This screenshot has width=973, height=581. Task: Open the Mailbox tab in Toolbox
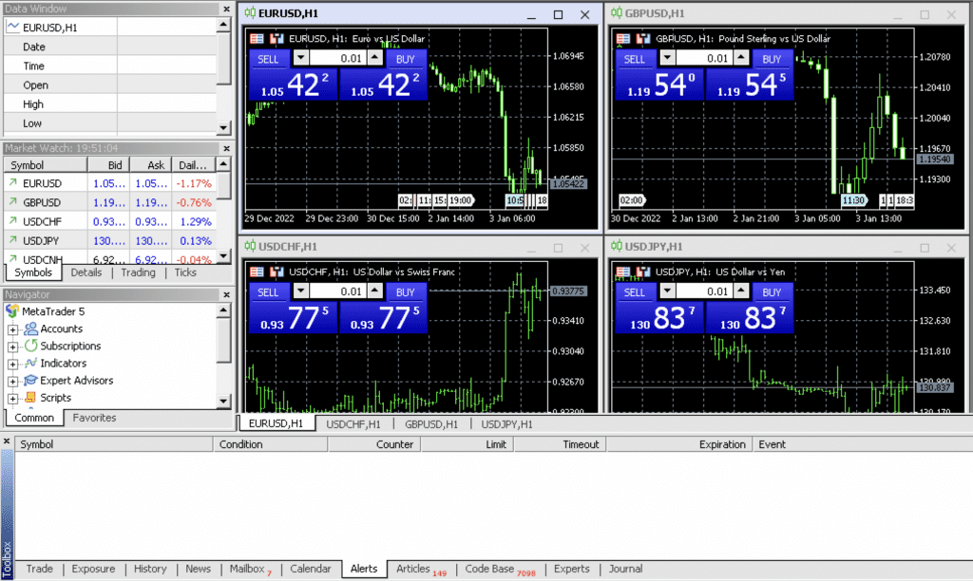click(x=250, y=569)
